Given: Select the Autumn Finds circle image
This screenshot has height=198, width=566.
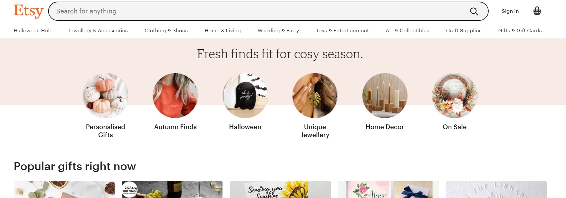Looking at the screenshot, I should 175,96.
